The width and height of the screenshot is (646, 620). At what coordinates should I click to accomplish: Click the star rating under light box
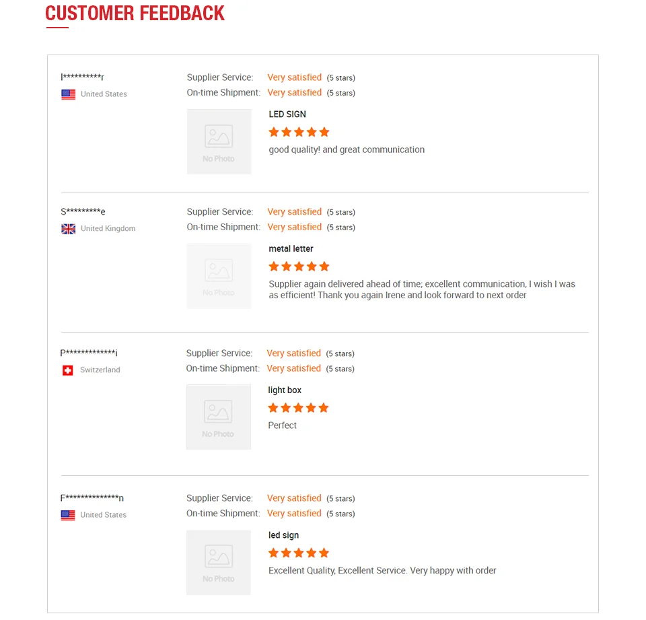tap(298, 408)
